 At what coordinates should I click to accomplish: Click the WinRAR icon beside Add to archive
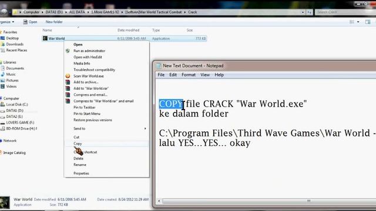(x=68, y=82)
